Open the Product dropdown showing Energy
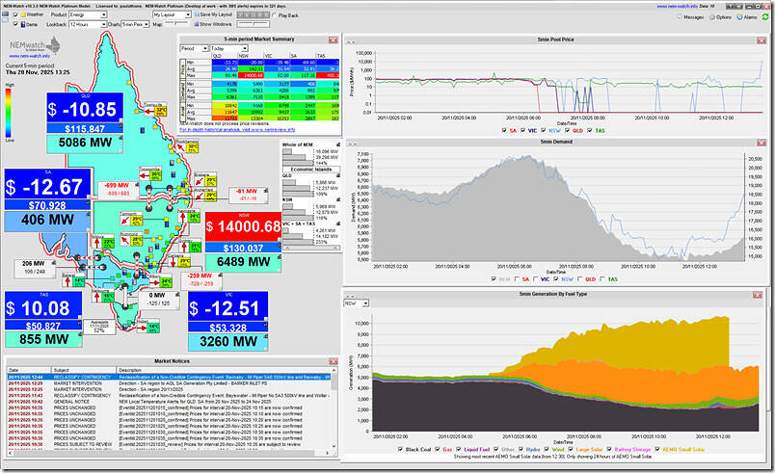 [88, 14]
